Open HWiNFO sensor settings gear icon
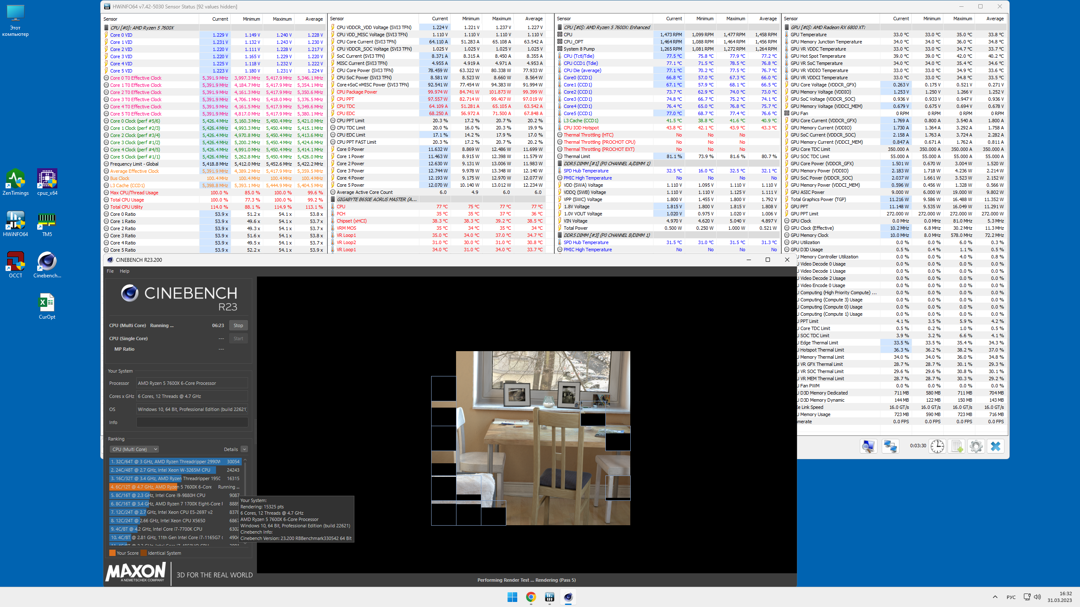The width and height of the screenshot is (1080, 607). [976, 446]
